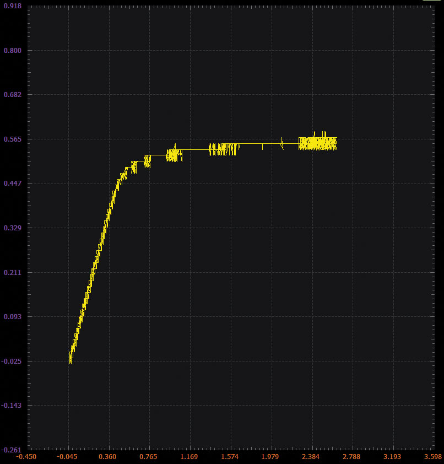444x464 pixels.
Task: Click the 3.598 X-axis maximum label
Action: [x=433, y=457]
